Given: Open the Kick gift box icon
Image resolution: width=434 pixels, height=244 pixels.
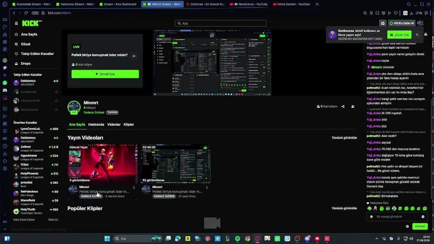Looking at the screenshot, I should [x=383, y=23].
